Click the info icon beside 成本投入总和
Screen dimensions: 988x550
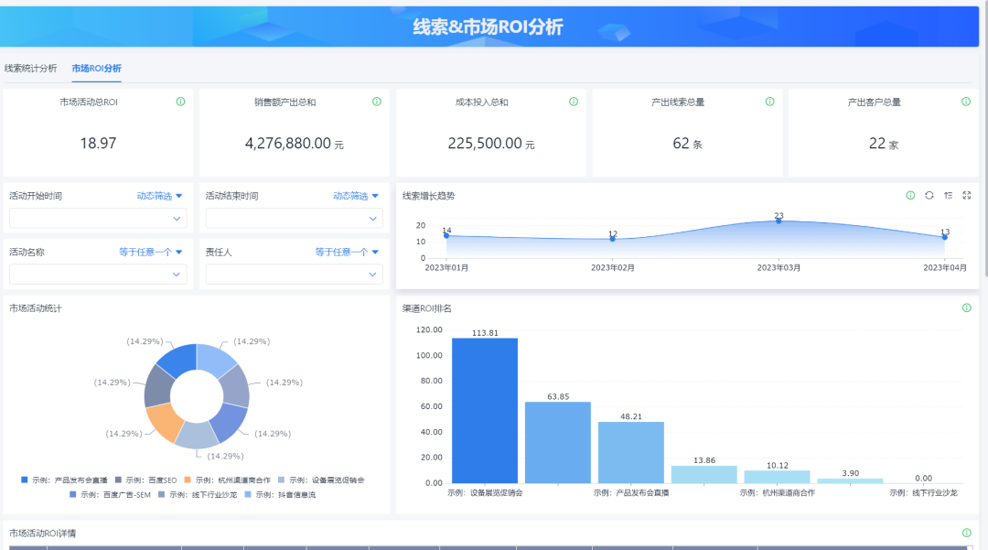[573, 102]
